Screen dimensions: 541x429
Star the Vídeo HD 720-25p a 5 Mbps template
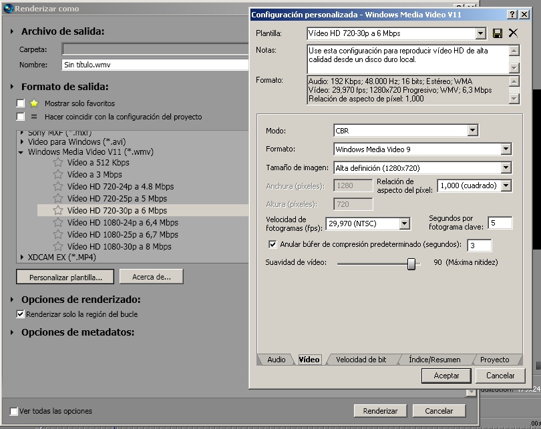click(x=58, y=198)
